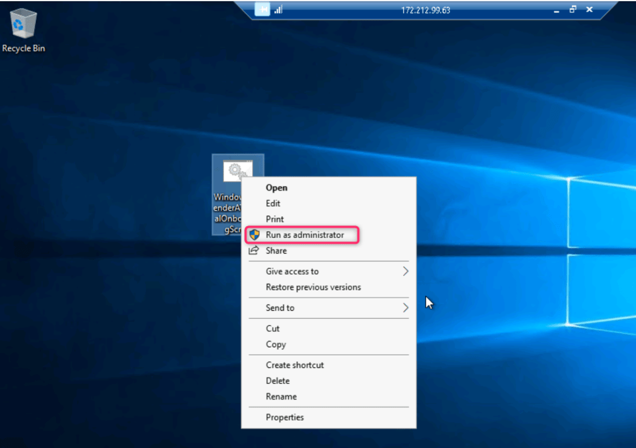
Task: Click the Share icon in context menu
Action: pyautogui.click(x=253, y=250)
